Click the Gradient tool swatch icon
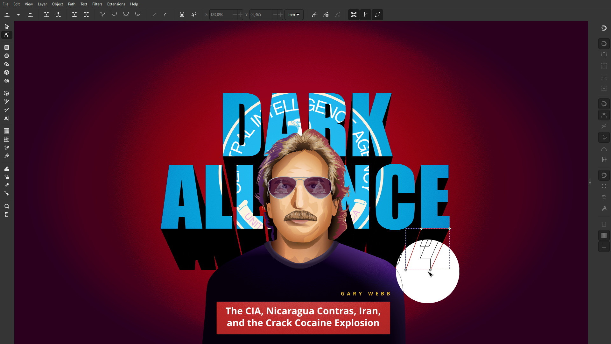611x344 pixels. coord(7,131)
